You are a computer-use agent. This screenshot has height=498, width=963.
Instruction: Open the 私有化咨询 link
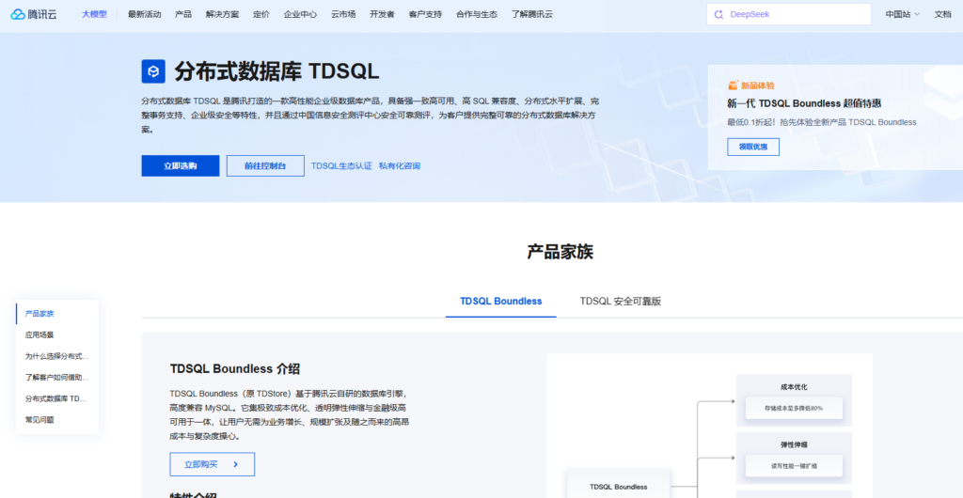[399, 165]
